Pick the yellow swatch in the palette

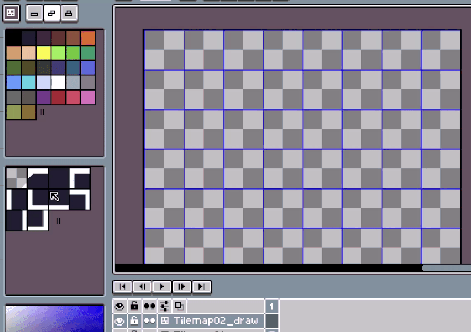point(43,53)
